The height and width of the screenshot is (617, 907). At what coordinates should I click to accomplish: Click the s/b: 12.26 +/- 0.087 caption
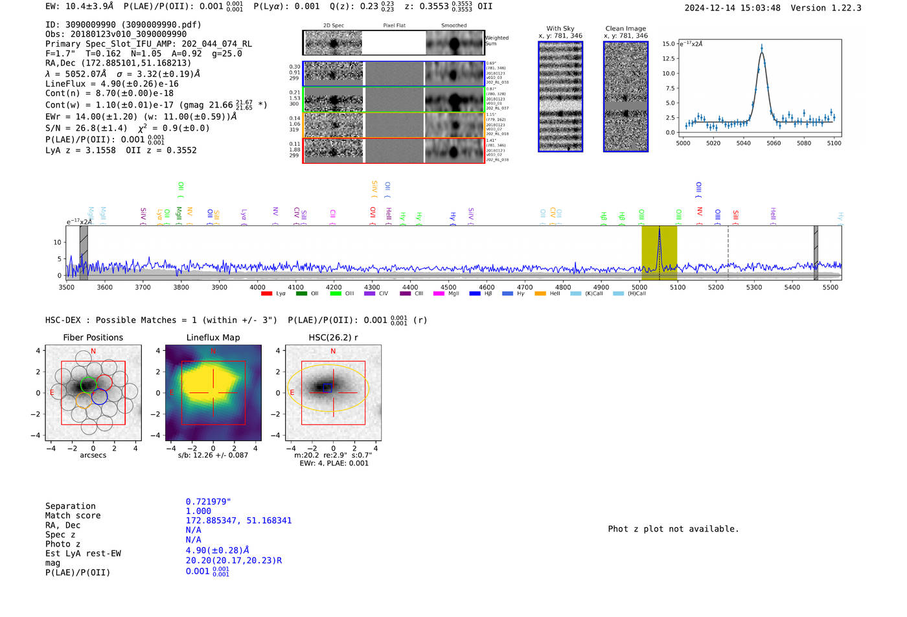[x=213, y=455]
